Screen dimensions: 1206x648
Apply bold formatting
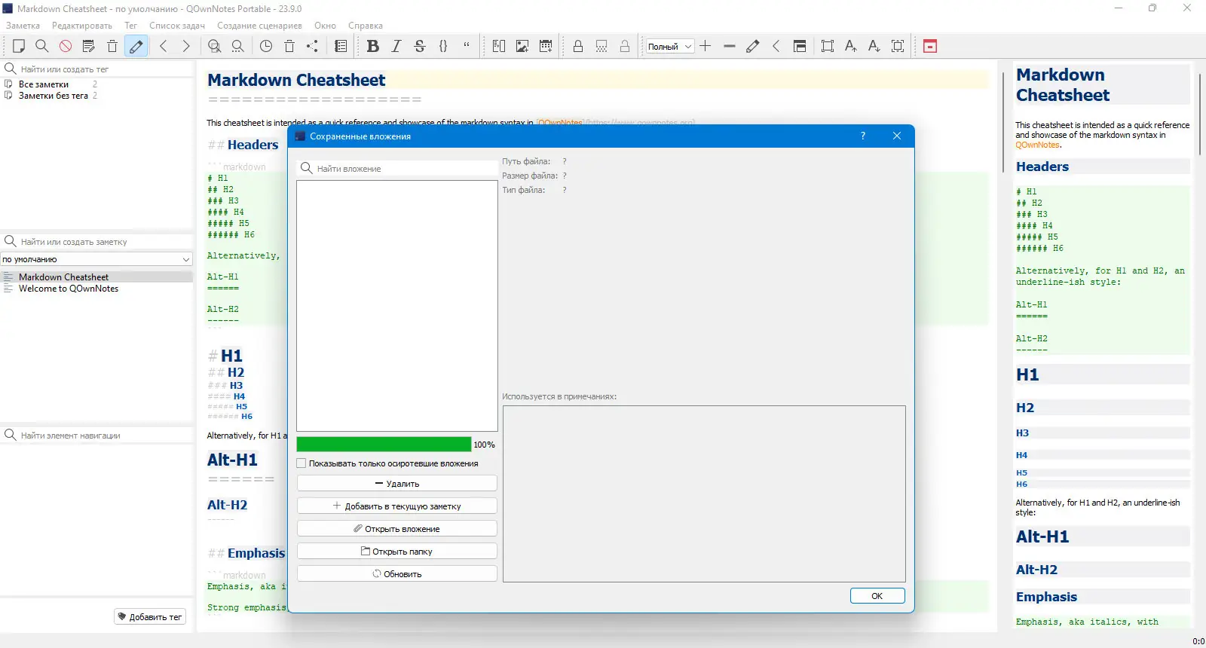coord(372,46)
